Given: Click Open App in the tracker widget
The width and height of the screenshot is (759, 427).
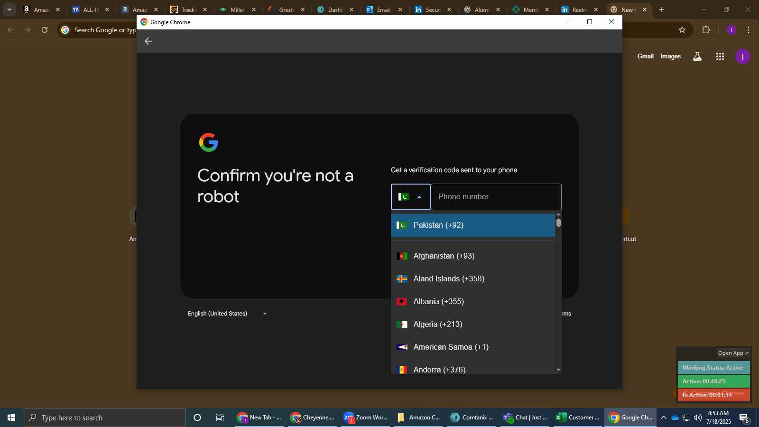Looking at the screenshot, I should click(733, 353).
